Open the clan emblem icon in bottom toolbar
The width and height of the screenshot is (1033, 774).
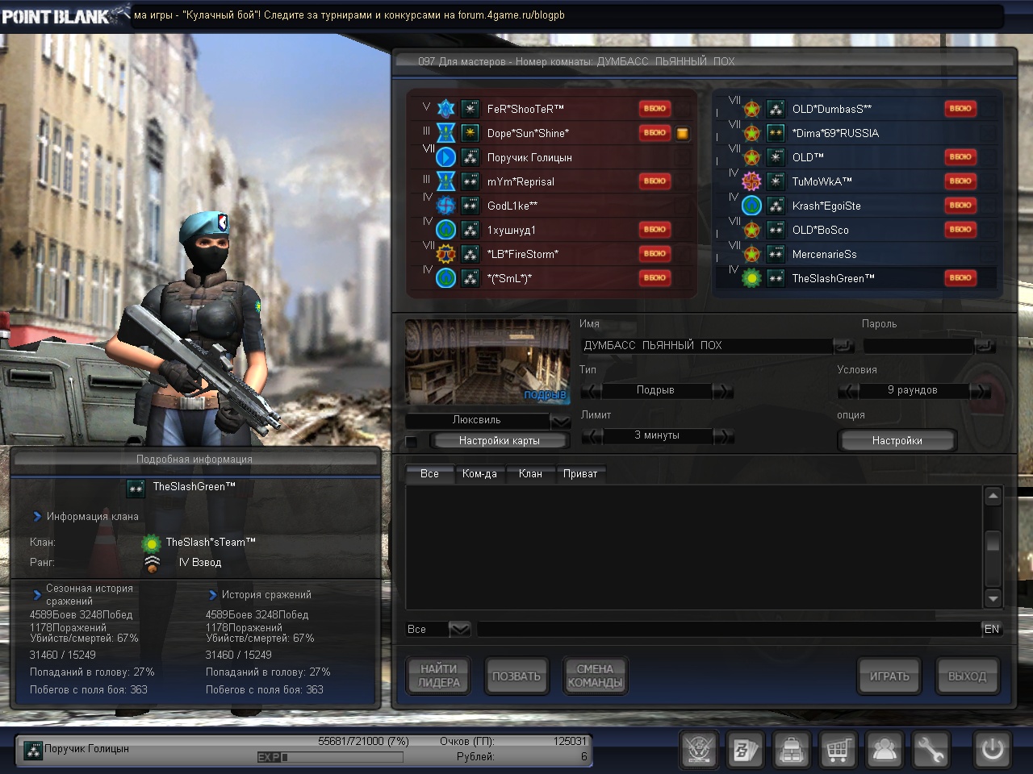click(x=699, y=750)
